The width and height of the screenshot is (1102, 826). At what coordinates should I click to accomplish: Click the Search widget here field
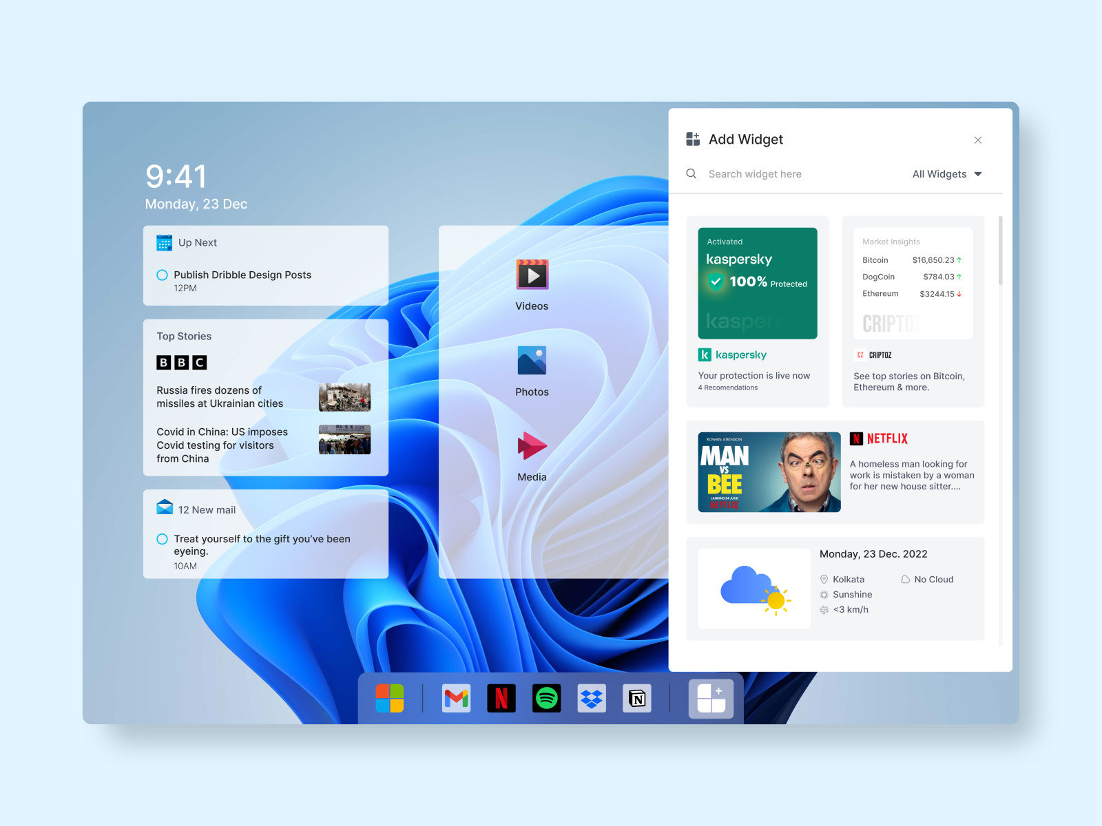[756, 173]
